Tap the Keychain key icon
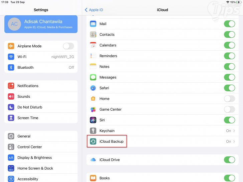This screenshot has height=182, width=243. click(93, 131)
